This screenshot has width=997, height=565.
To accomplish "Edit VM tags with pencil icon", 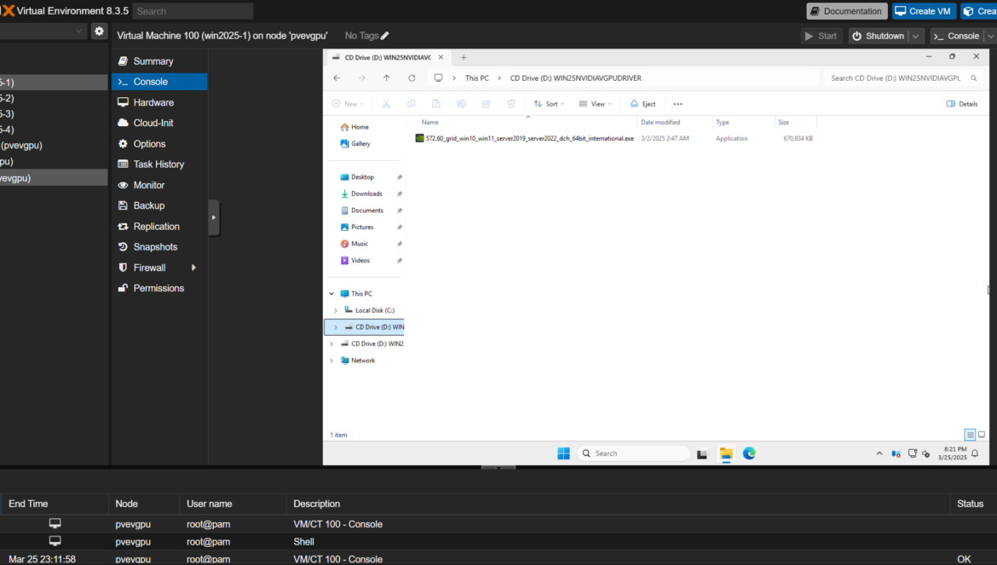I will (x=384, y=36).
